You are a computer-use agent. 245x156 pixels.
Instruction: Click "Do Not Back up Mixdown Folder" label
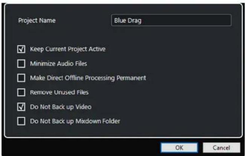tap(75, 121)
